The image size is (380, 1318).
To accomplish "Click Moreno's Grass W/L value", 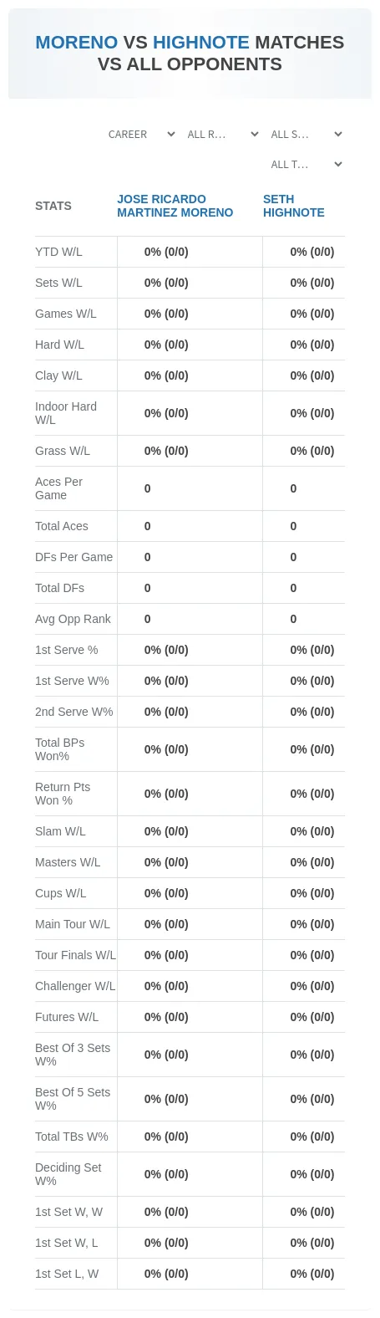I will pos(166,451).
